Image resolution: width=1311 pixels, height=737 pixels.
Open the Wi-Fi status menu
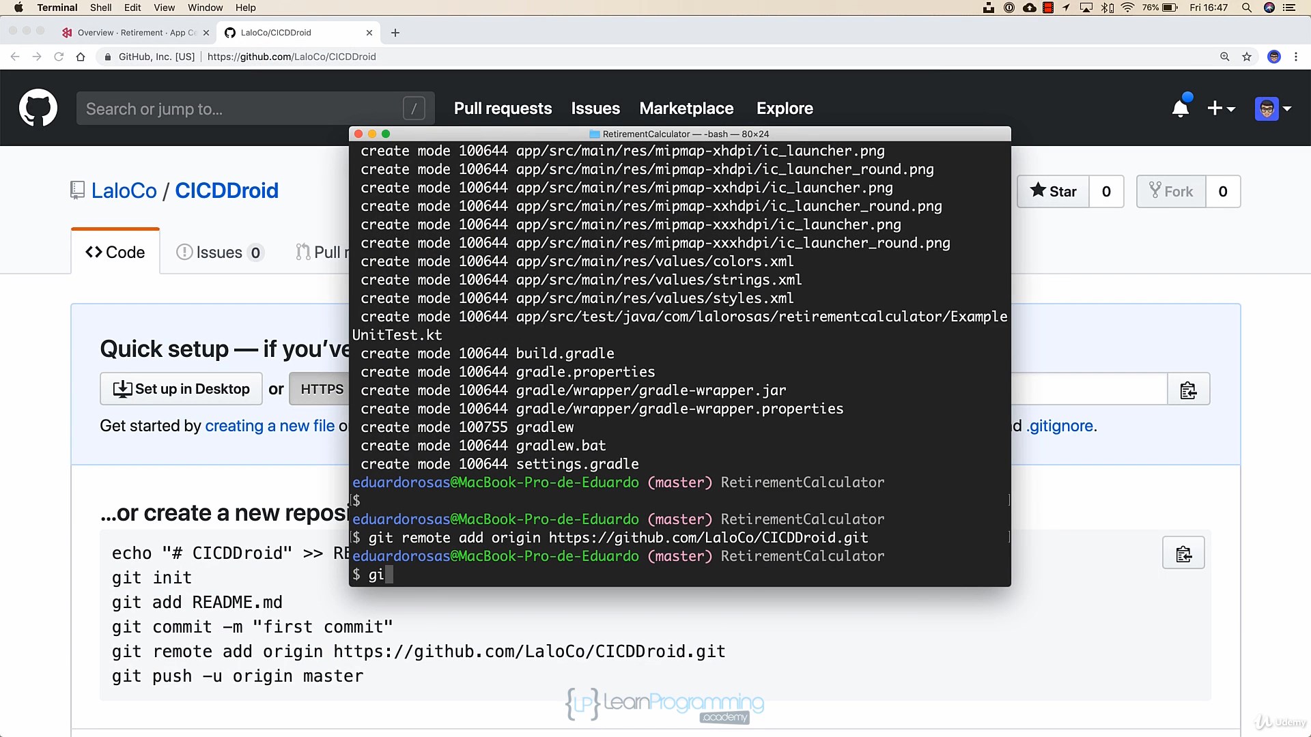(x=1128, y=8)
